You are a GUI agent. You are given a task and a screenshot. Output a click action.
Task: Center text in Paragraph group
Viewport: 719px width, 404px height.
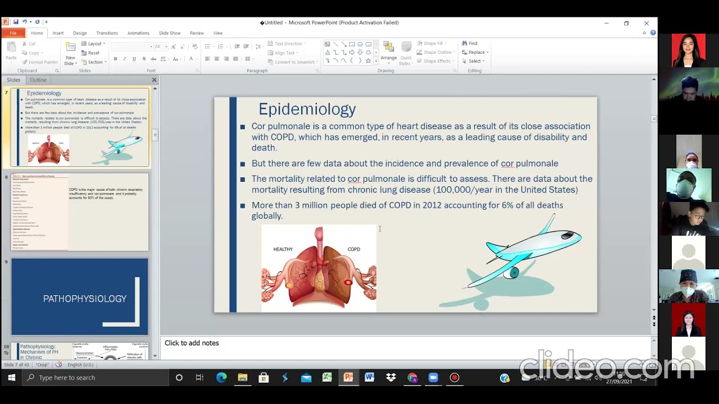tap(217, 59)
